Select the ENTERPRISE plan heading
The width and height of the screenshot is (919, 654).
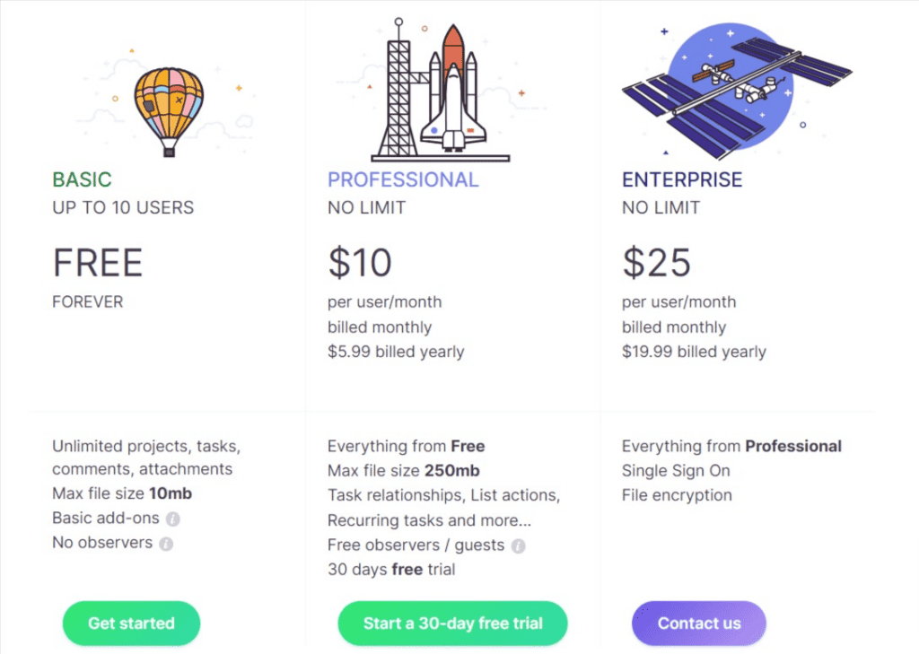click(x=682, y=179)
